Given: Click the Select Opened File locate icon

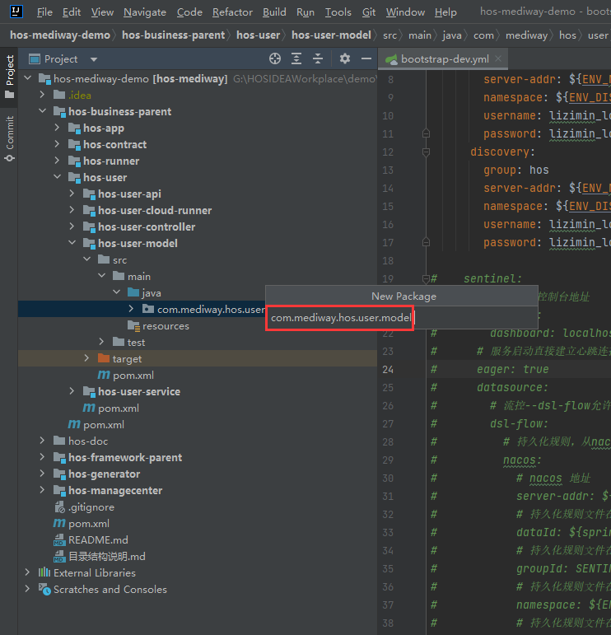Looking at the screenshot, I should (275, 59).
